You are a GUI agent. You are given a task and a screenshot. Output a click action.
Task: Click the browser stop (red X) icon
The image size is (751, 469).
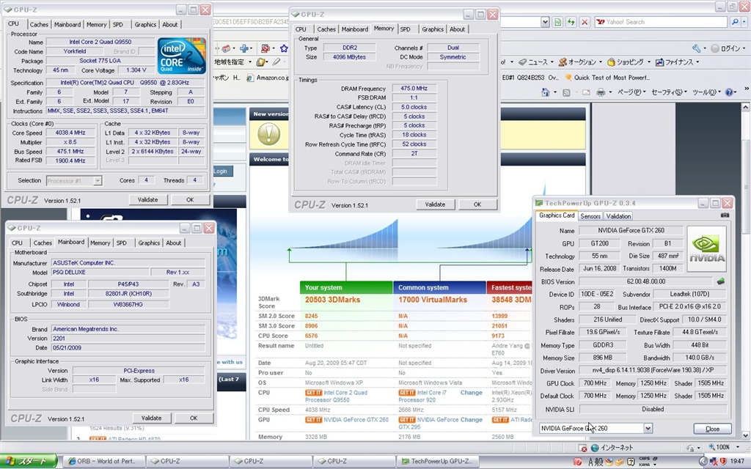pyautogui.click(x=585, y=22)
